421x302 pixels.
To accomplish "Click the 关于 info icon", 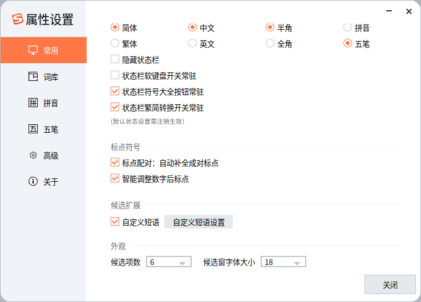I will coord(33,181).
